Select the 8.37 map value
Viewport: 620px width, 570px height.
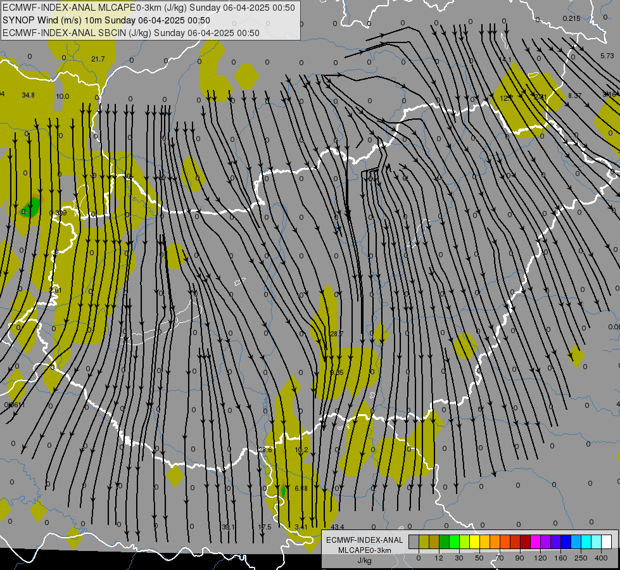tap(575, 96)
